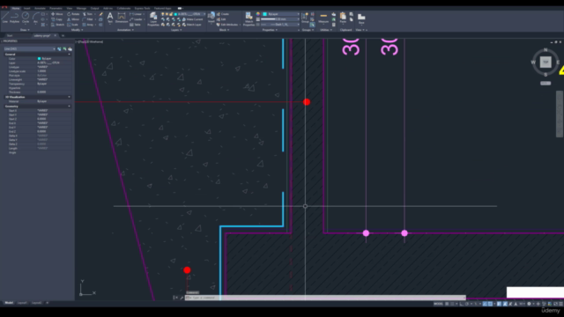Collapse the Geometry properties section
Viewport: 564px width, 317px height.
tap(69, 107)
